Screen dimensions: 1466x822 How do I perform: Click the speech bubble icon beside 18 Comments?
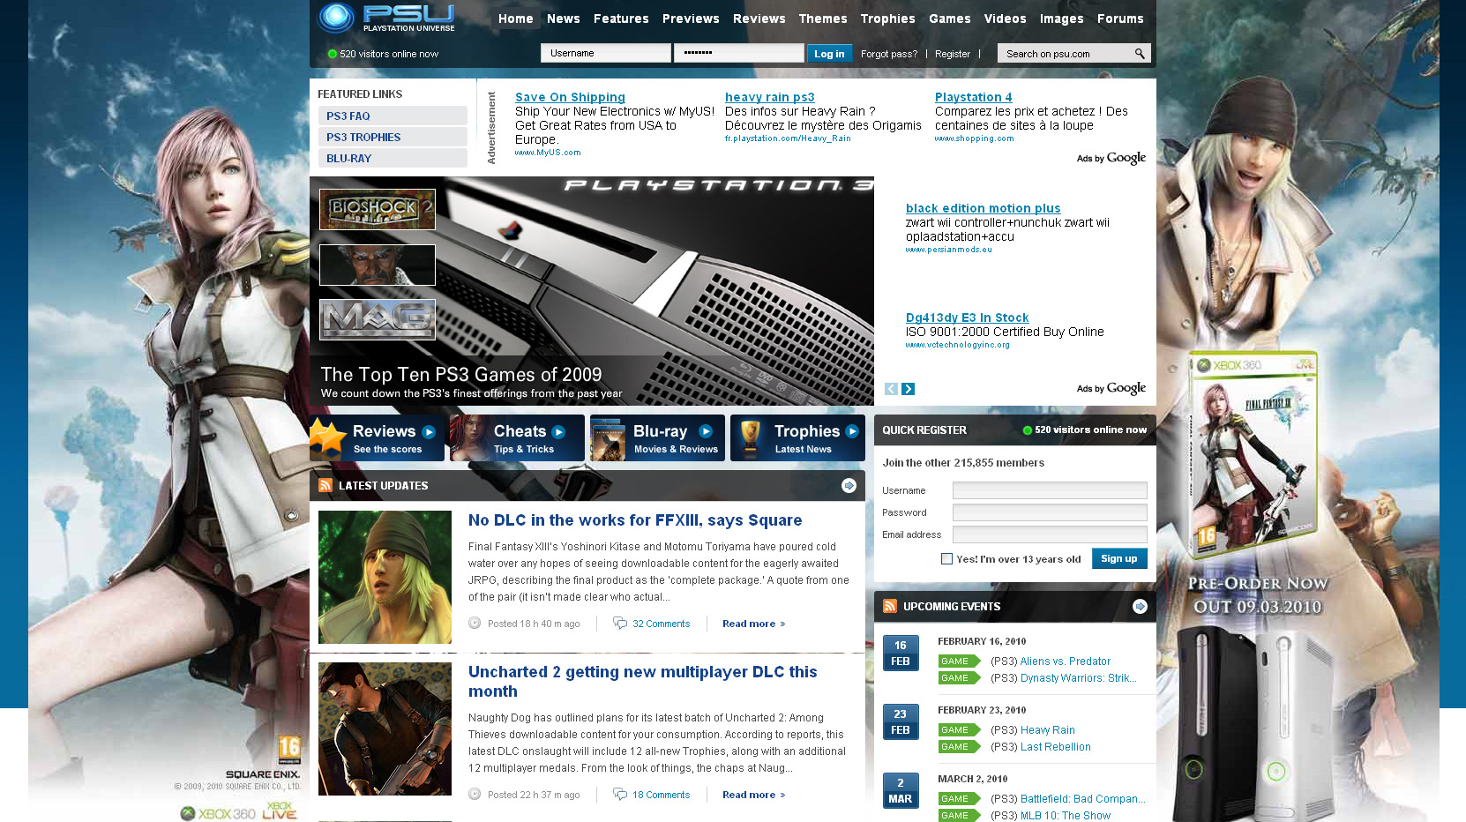coord(620,795)
